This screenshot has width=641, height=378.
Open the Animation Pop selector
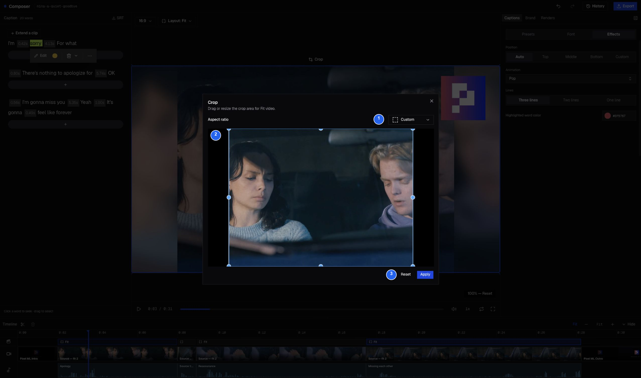[571, 78]
